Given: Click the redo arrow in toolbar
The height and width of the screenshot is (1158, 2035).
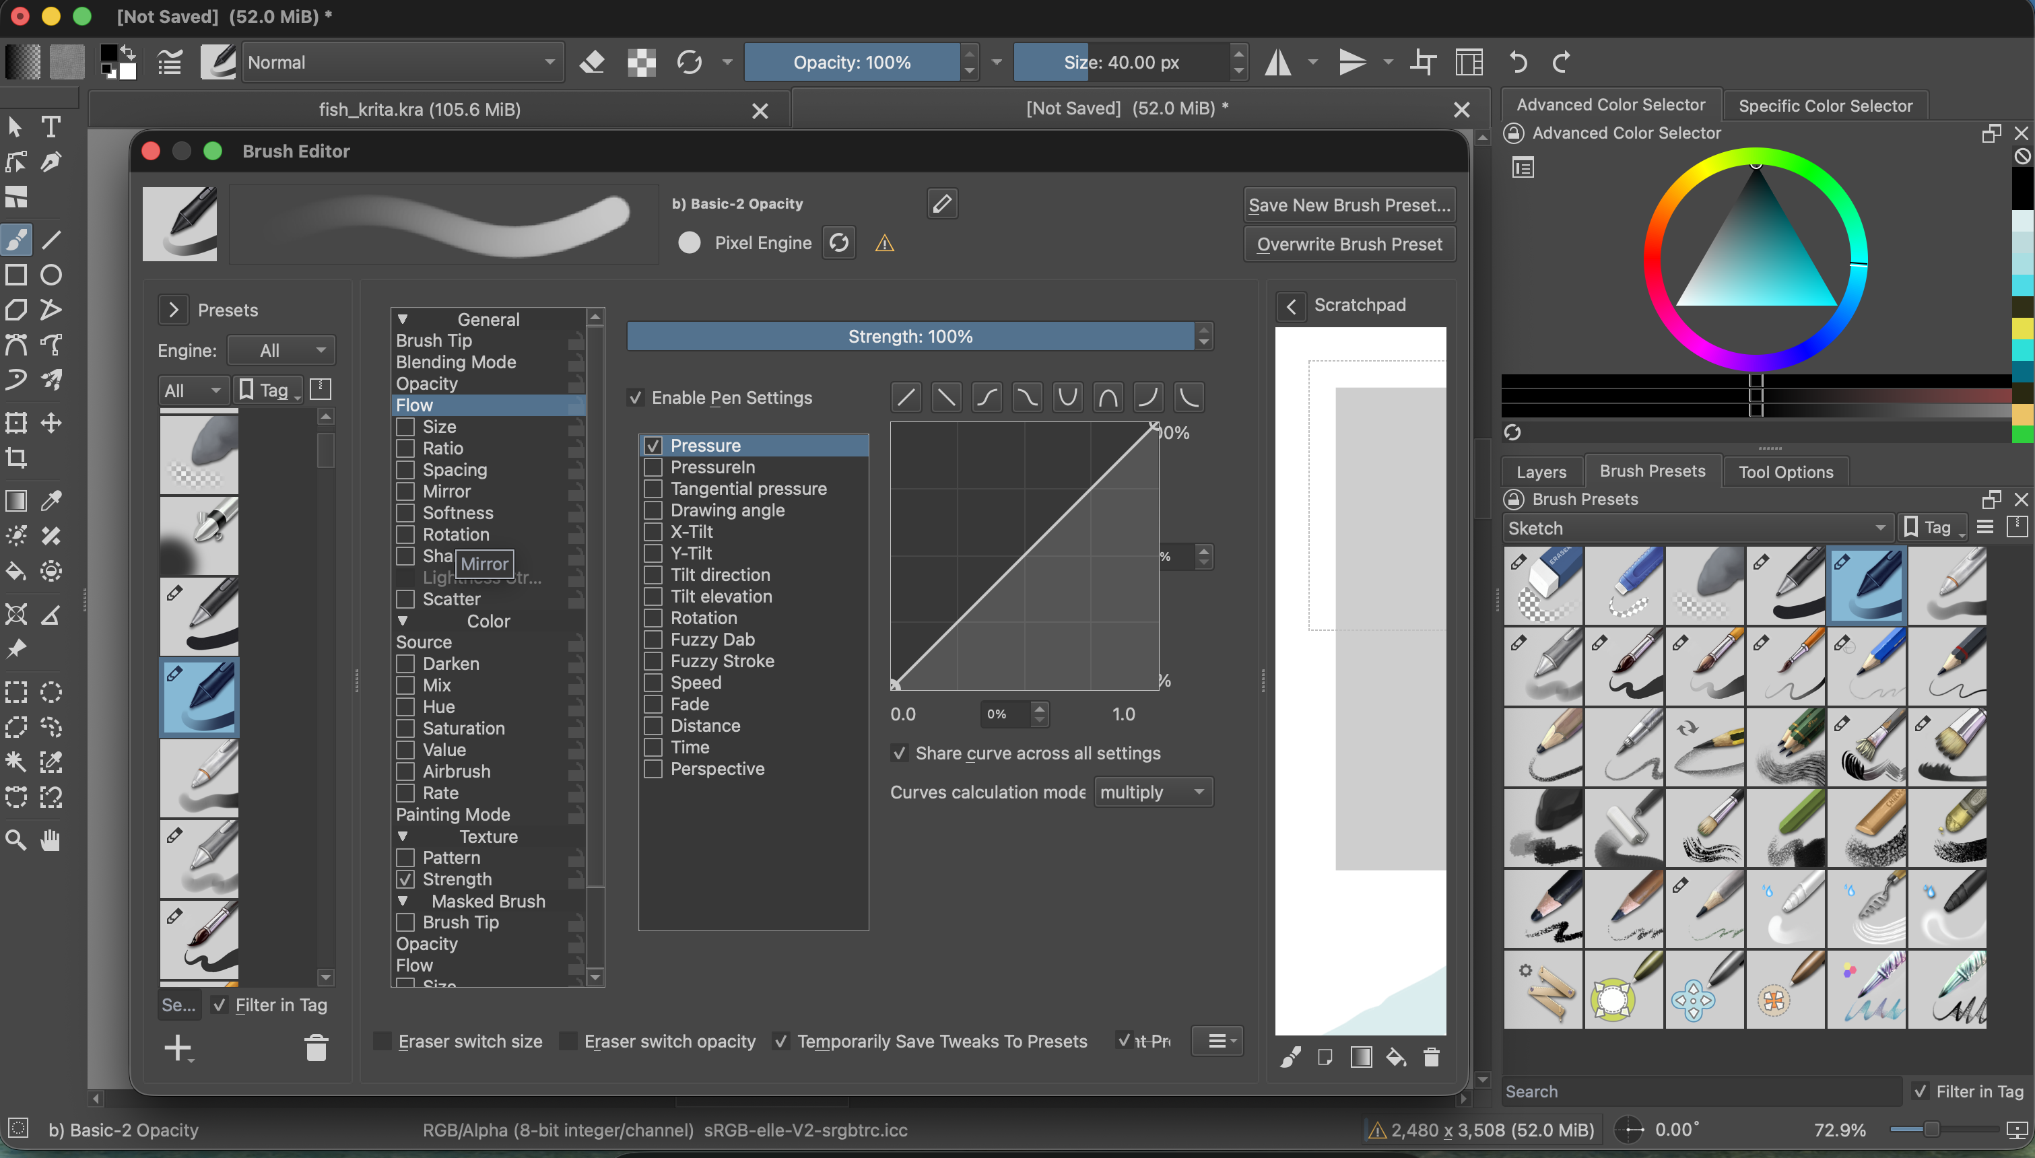Looking at the screenshot, I should 1562,62.
